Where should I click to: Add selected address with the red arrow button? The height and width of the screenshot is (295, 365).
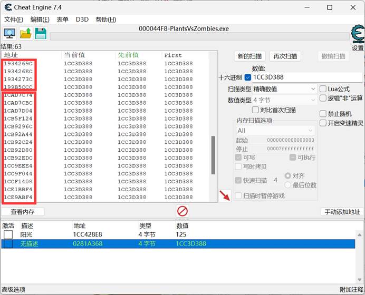click(x=225, y=195)
